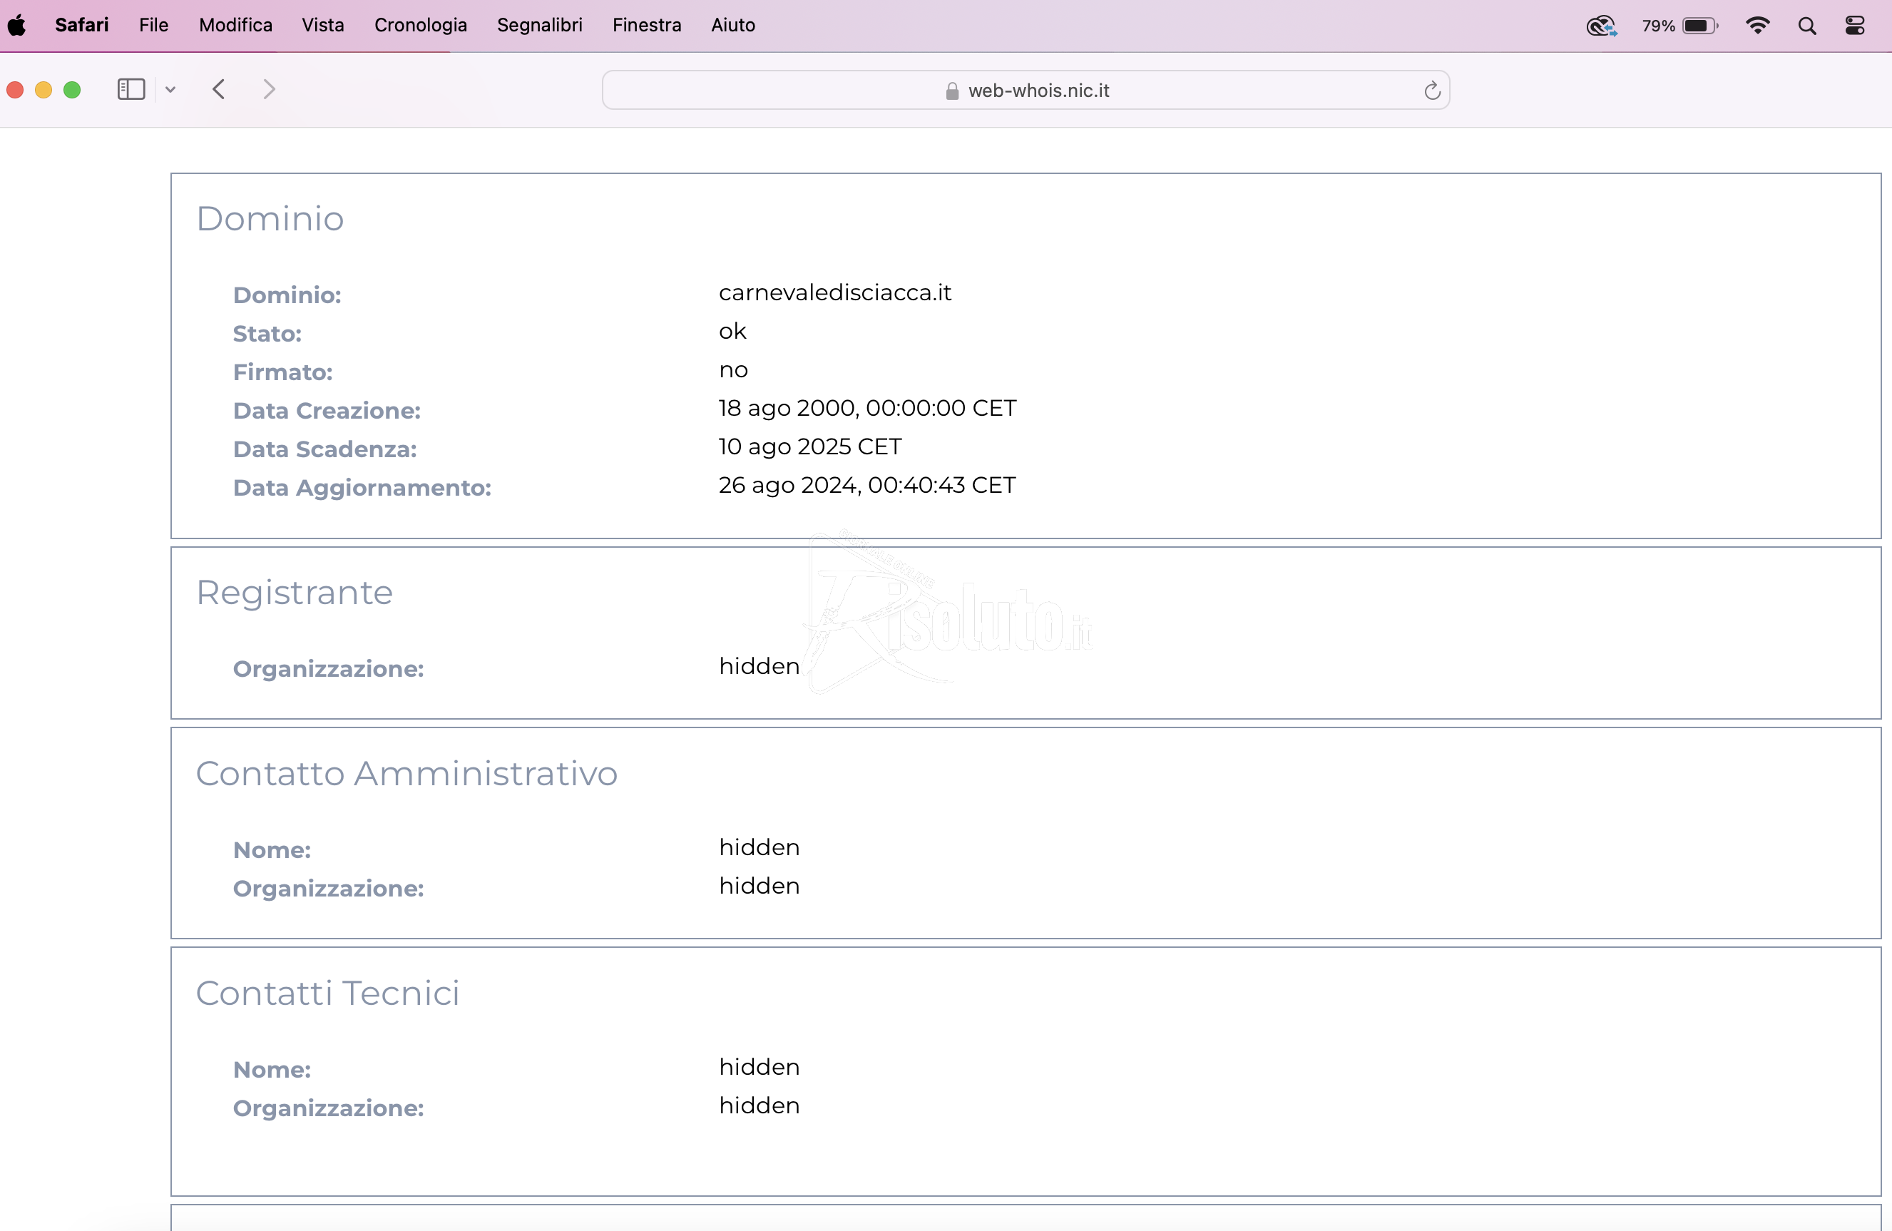Click the Registrante section heading

pyautogui.click(x=294, y=593)
